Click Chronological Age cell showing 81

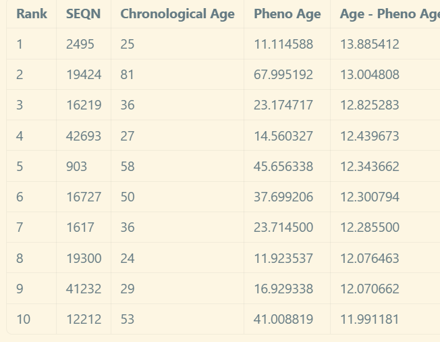pos(128,75)
